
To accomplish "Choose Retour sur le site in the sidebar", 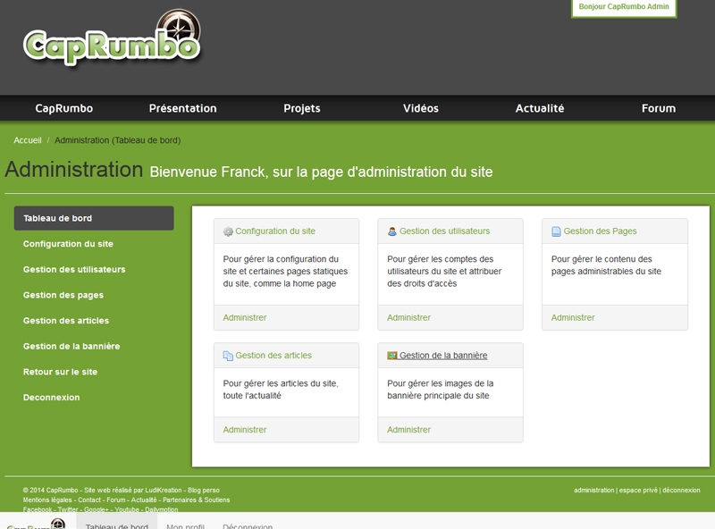I will [x=60, y=372].
